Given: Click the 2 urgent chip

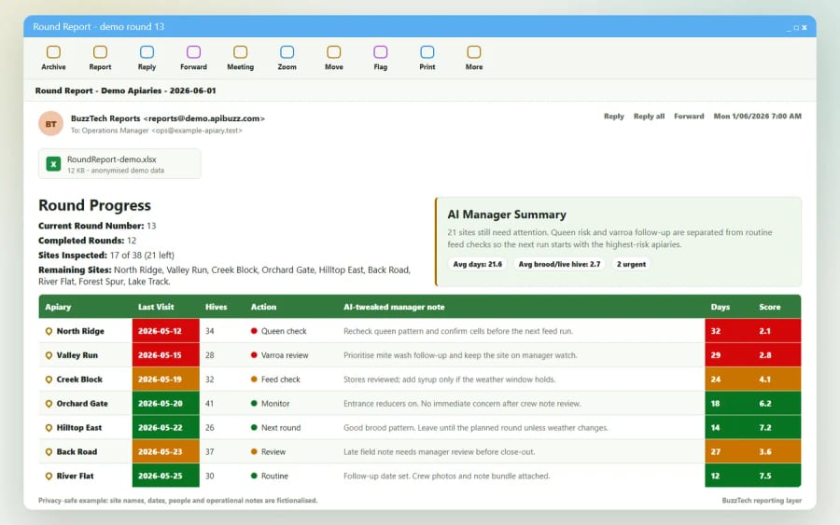Looking at the screenshot, I should click(x=631, y=264).
